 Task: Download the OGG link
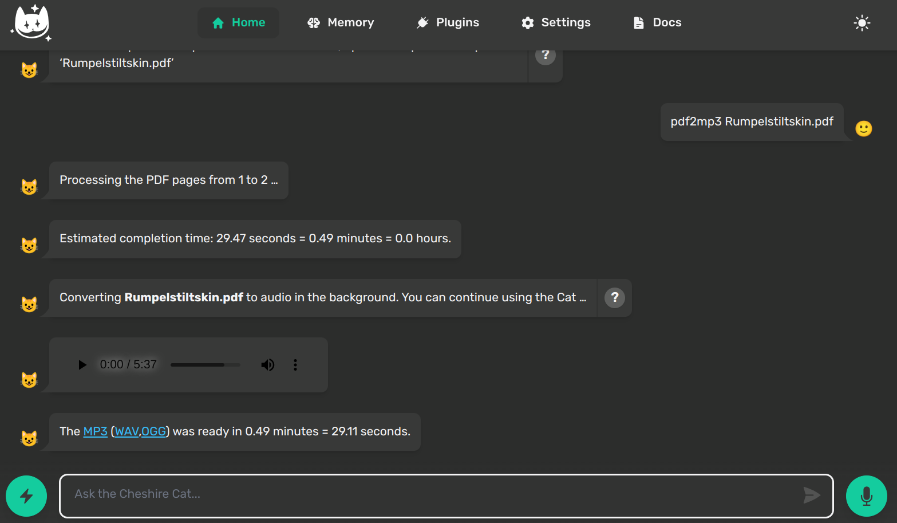coord(154,431)
